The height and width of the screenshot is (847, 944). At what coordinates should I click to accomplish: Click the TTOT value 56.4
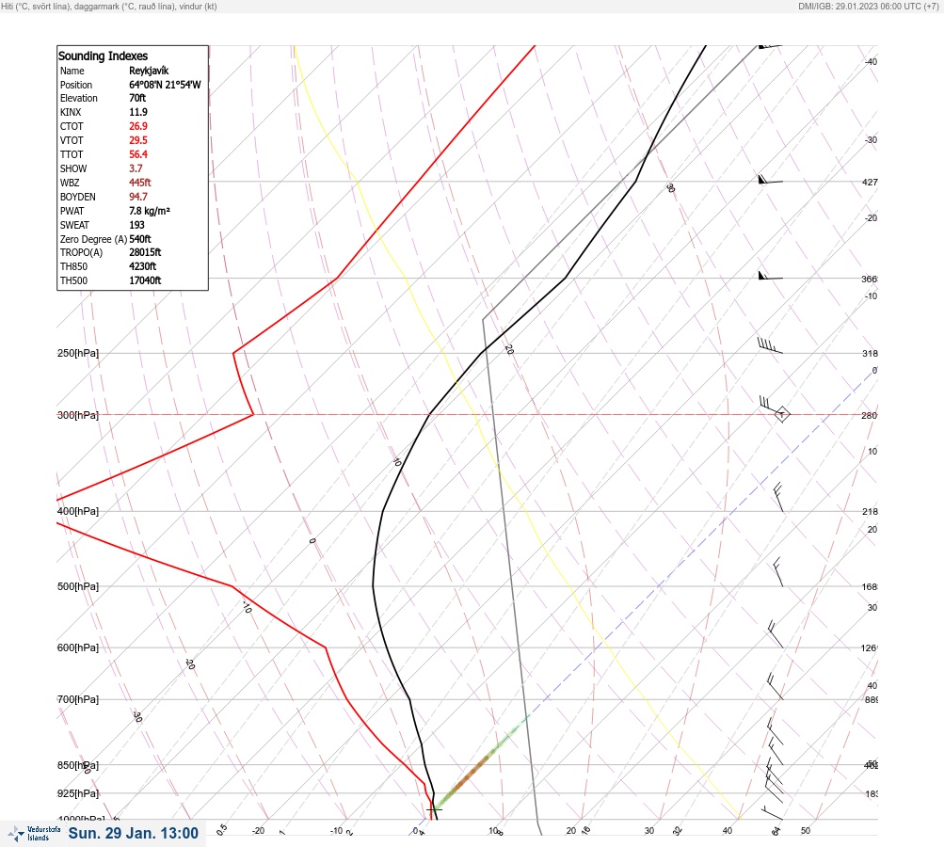click(x=137, y=154)
